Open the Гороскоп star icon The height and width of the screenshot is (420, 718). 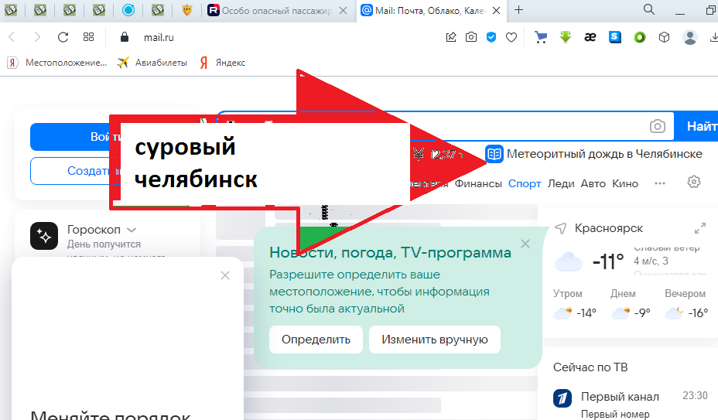pos(44,236)
